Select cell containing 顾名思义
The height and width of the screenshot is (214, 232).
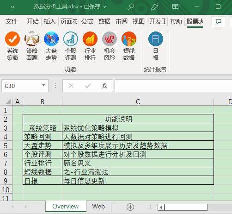(138, 163)
